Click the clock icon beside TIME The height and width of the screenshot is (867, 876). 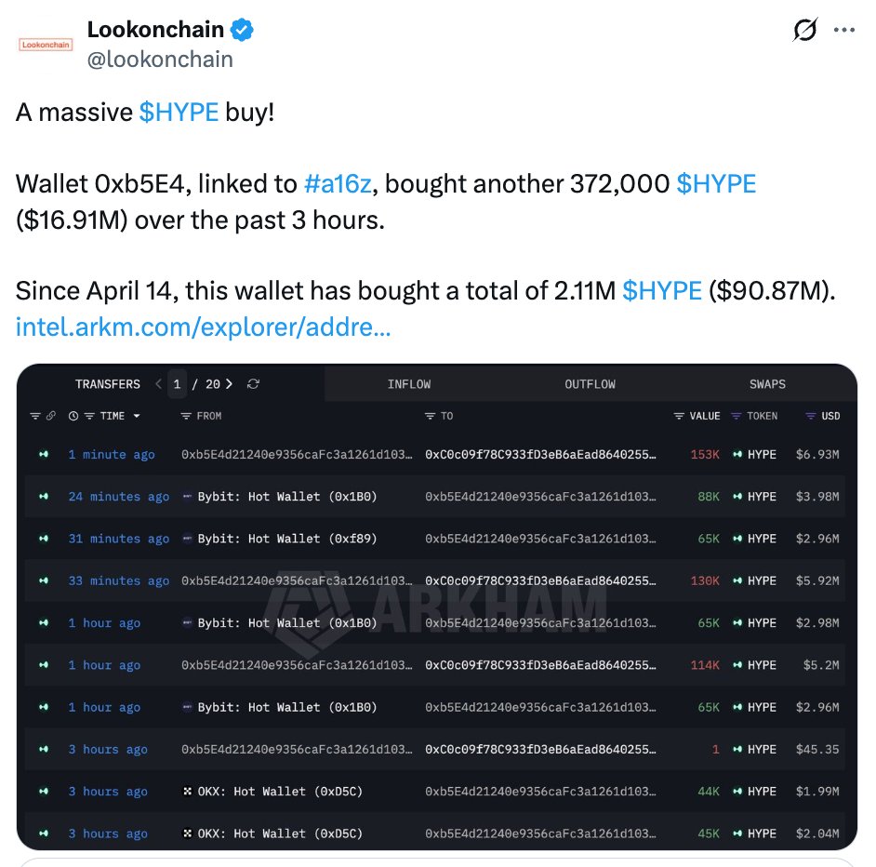[73, 416]
